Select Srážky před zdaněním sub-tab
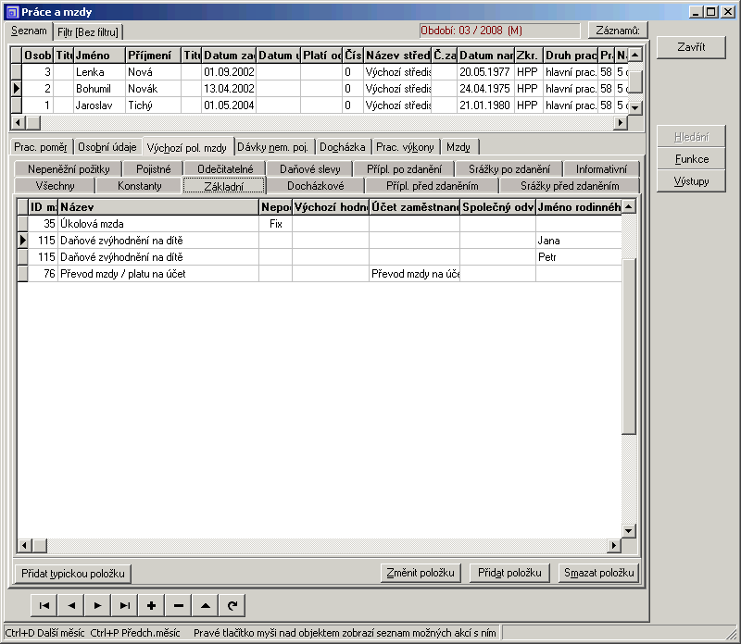This screenshot has height=644, width=741. (570, 186)
